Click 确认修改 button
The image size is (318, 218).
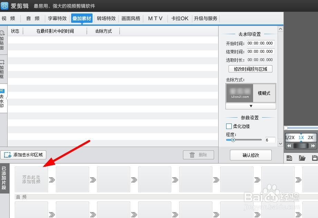pos(251,155)
